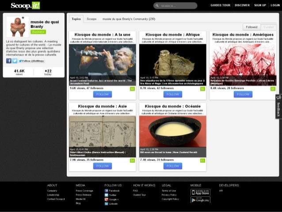Click Twitter icon in footer
Viewport: 282px width, 212px height.
click(x=106, y=195)
